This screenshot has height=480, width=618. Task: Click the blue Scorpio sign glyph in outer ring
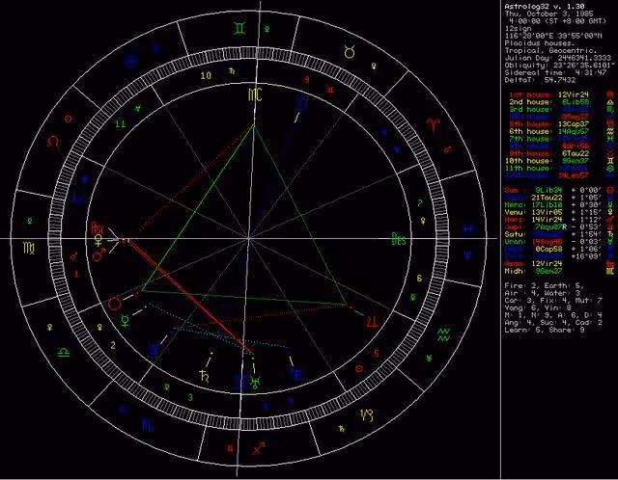pyautogui.click(x=148, y=425)
